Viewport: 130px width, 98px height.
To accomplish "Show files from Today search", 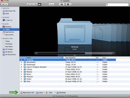I will [x=6, y=41].
